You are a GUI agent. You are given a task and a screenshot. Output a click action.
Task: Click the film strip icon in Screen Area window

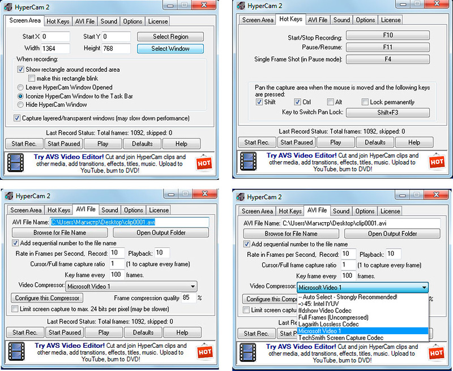click(x=16, y=163)
